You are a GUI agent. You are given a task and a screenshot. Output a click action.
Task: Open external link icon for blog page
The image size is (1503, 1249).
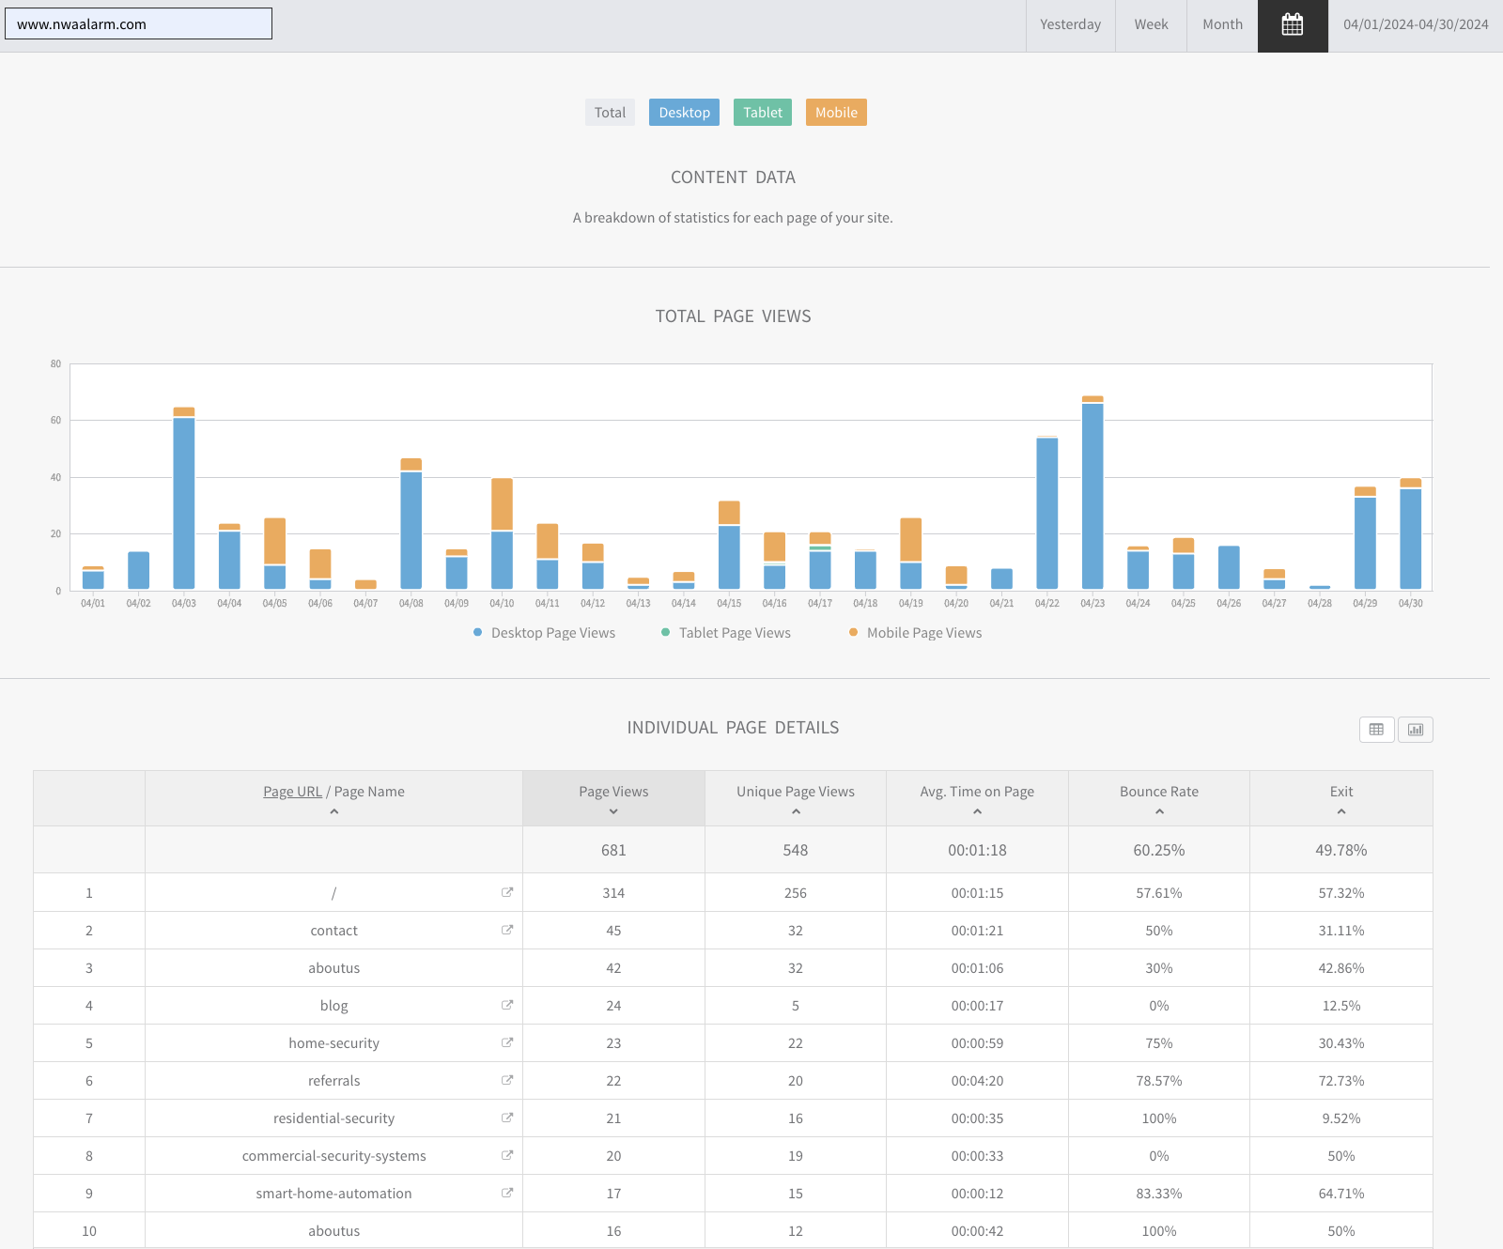(x=507, y=1005)
